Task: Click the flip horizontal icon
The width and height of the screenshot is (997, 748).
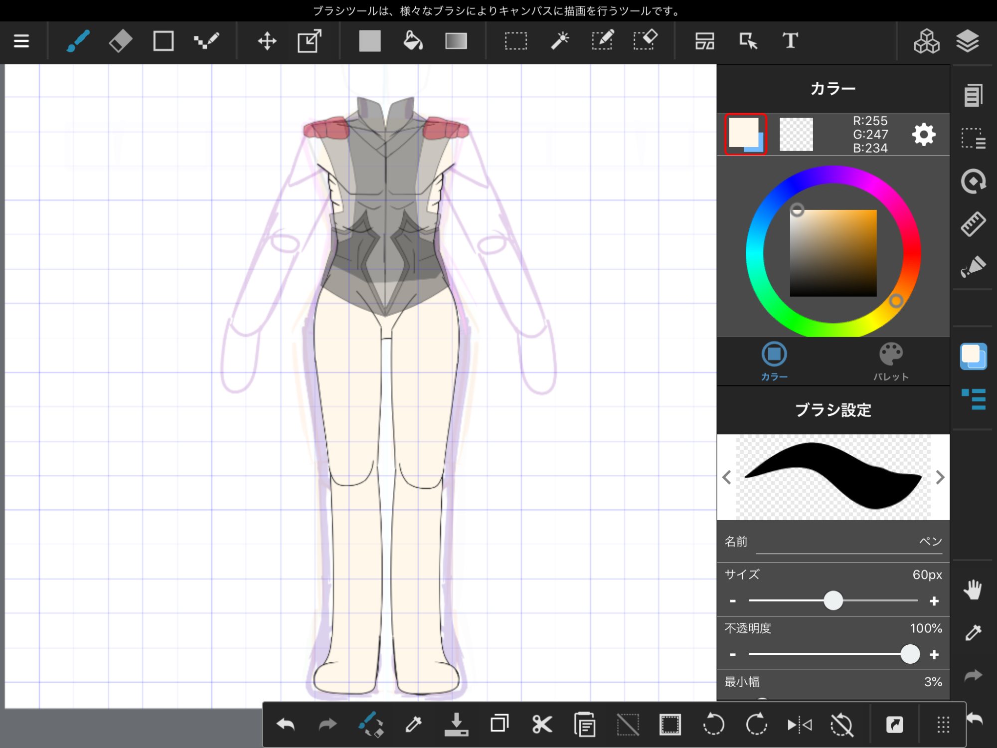Action: (799, 725)
